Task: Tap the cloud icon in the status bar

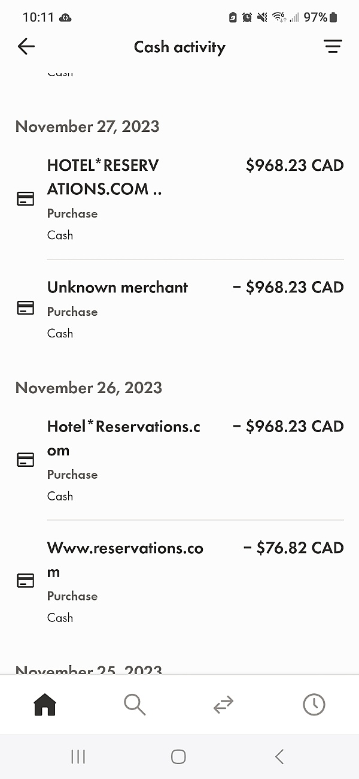Action: click(x=66, y=17)
